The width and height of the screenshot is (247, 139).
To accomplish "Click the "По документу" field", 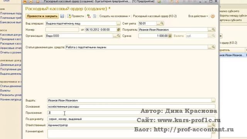I will (x=131, y=119).
